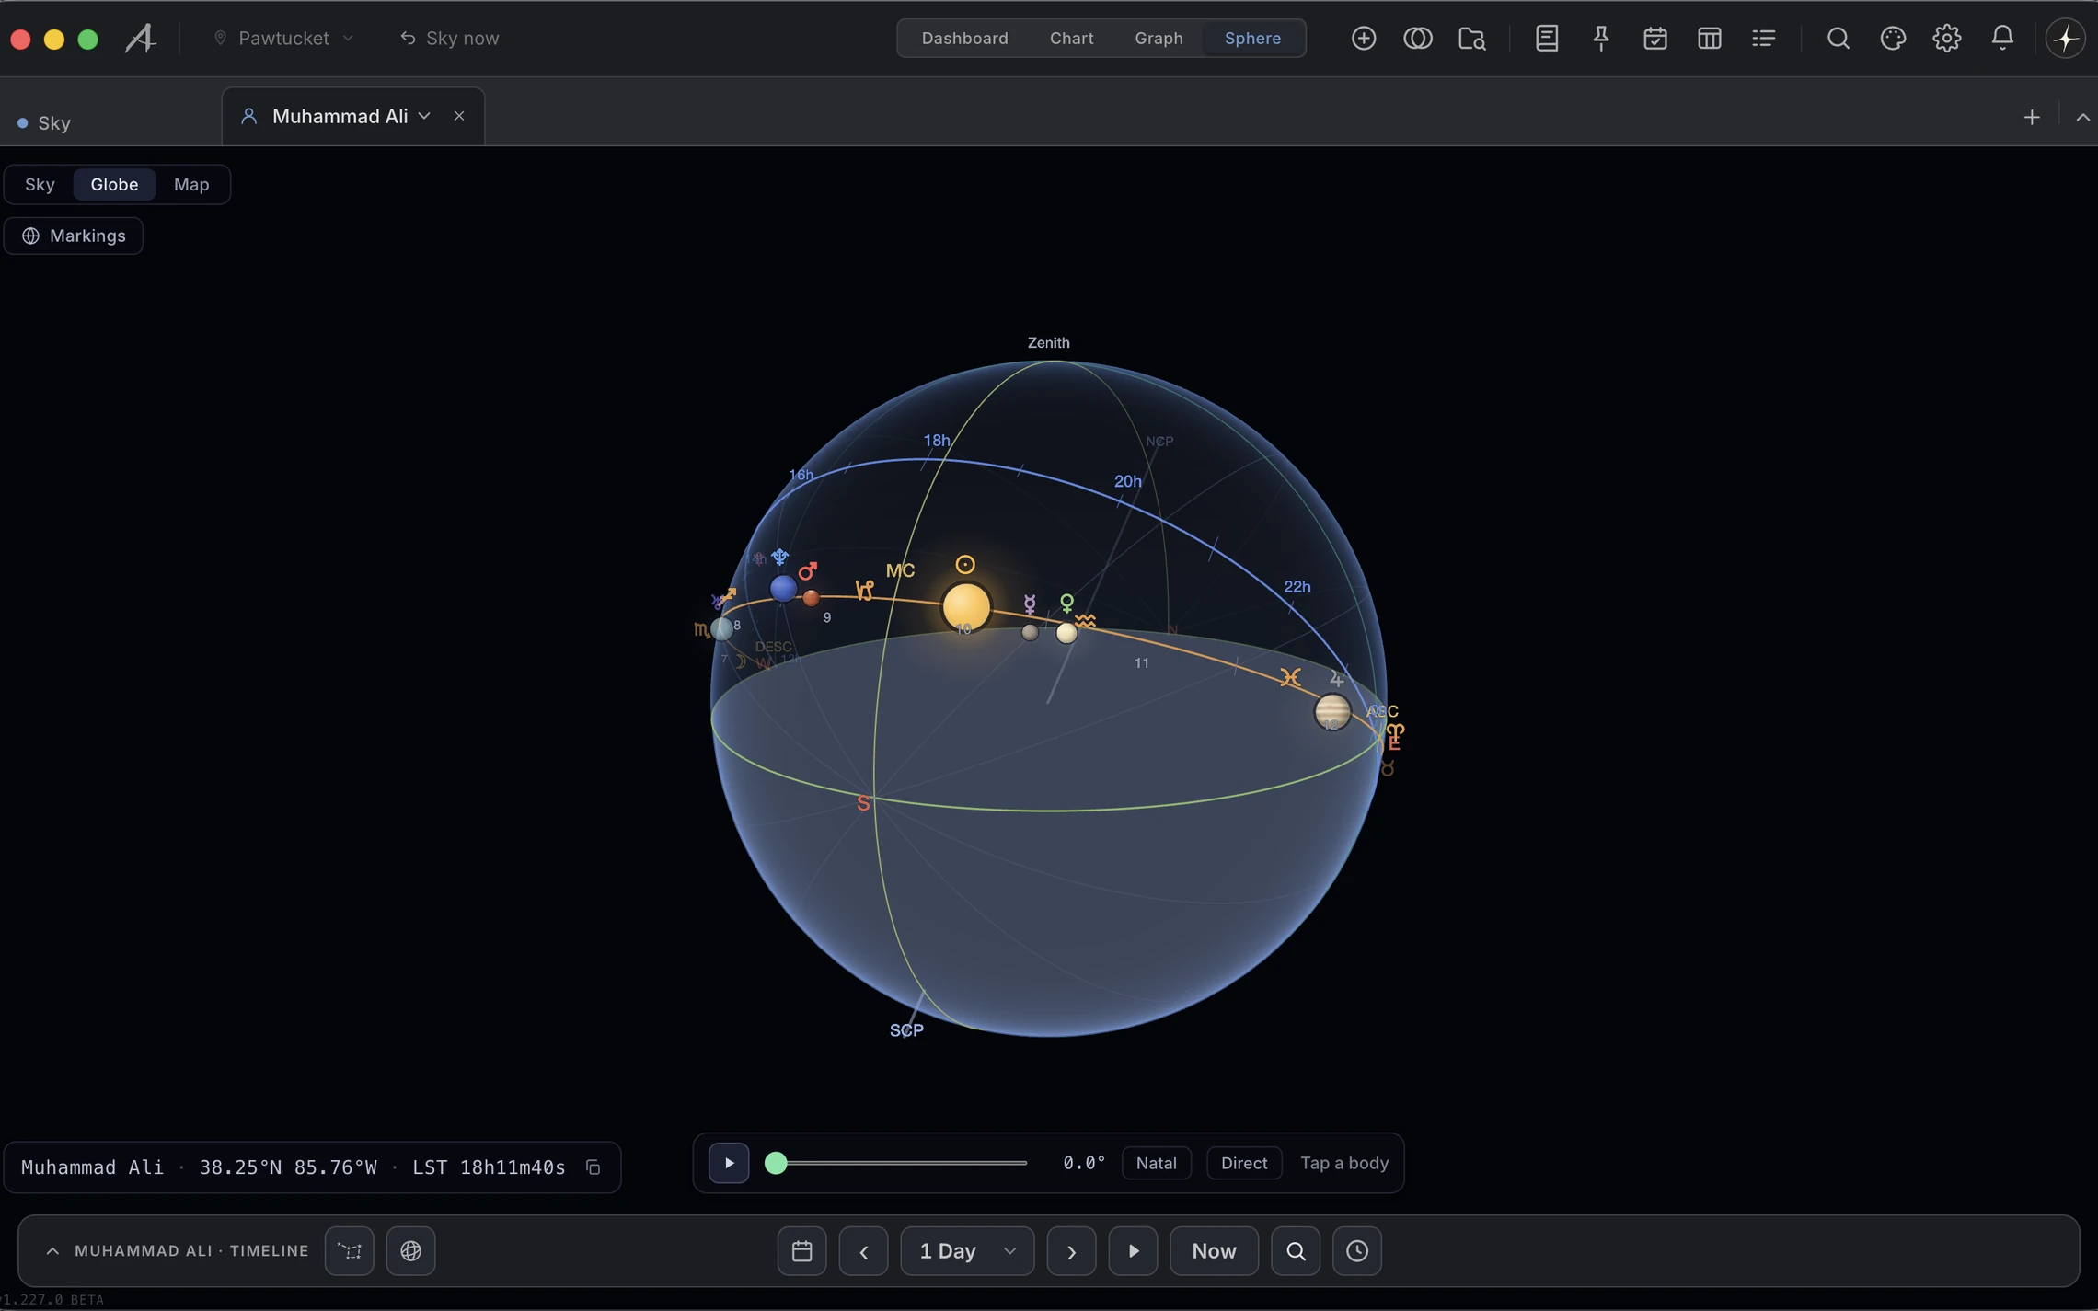Viewport: 2098px width, 1311px height.
Task: Toggle the Natal mode button
Action: pos(1156,1163)
